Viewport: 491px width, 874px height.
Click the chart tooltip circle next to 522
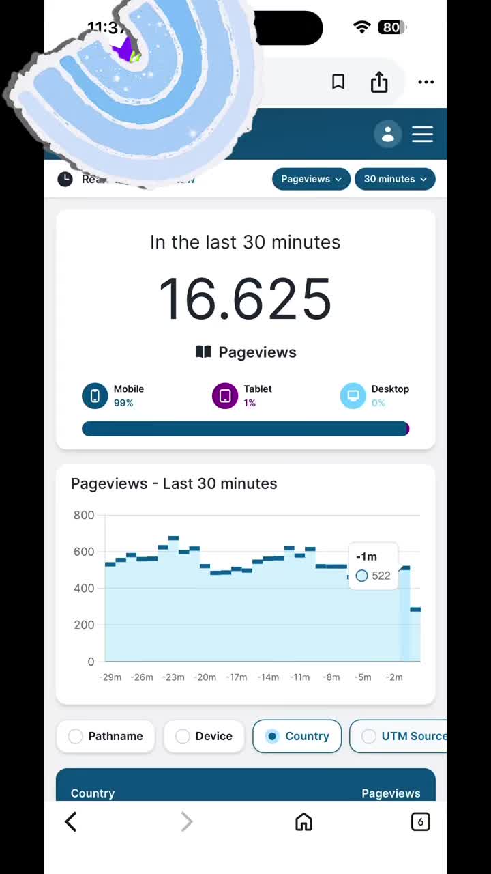pyautogui.click(x=362, y=576)
